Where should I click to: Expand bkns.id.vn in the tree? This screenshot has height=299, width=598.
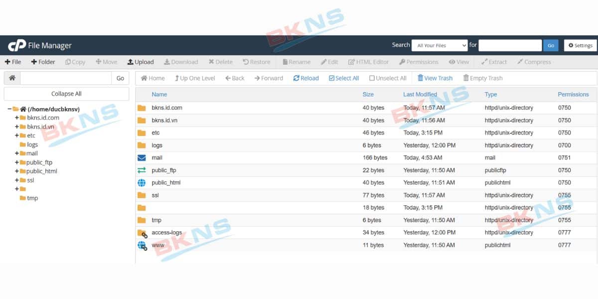pos(17,127)
